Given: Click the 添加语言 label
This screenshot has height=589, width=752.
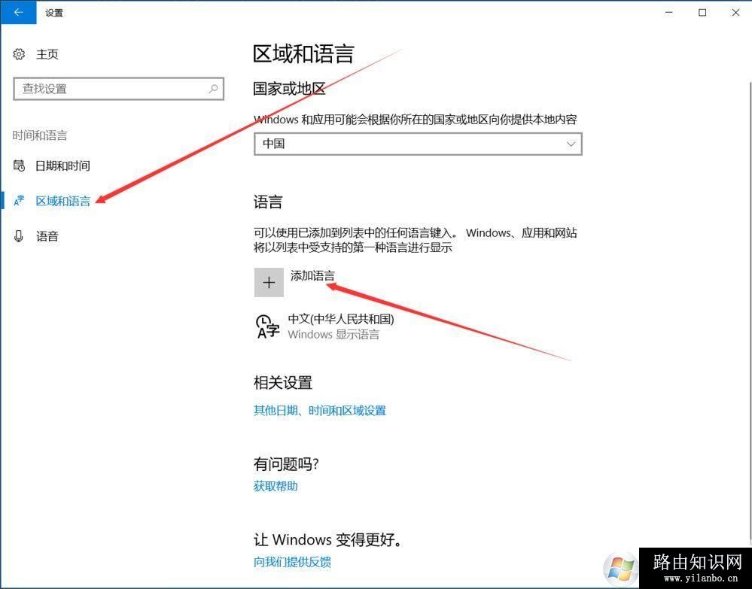Looking at the screenshot, I should [312, 275].
